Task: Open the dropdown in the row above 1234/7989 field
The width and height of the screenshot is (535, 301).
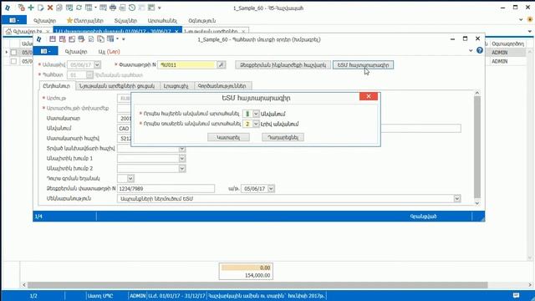Action: [x=130, y=178]
